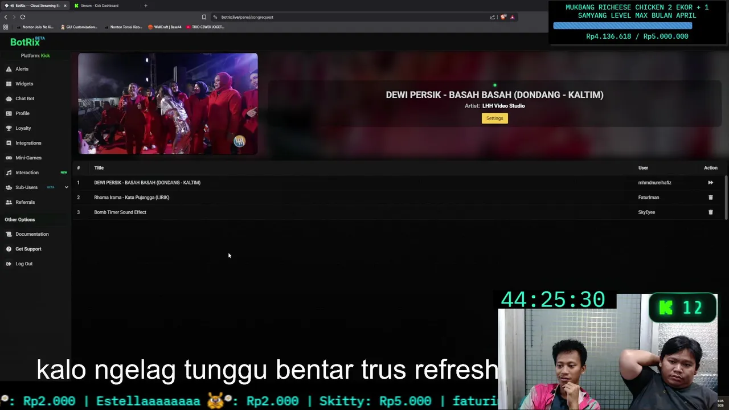Click the BotRix logo
Viewport: 729px width, 410px height.
tap(27, 42)
